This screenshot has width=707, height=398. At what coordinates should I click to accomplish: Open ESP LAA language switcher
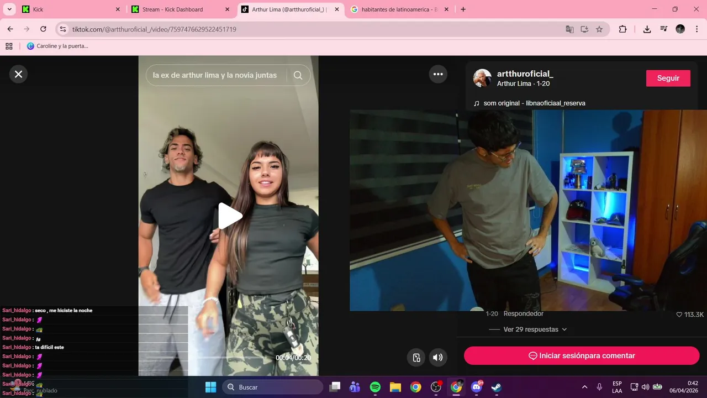(x=617, y=387)
